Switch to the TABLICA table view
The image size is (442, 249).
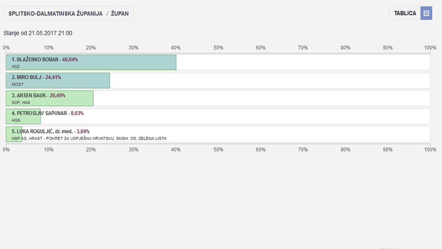(405, 13)
